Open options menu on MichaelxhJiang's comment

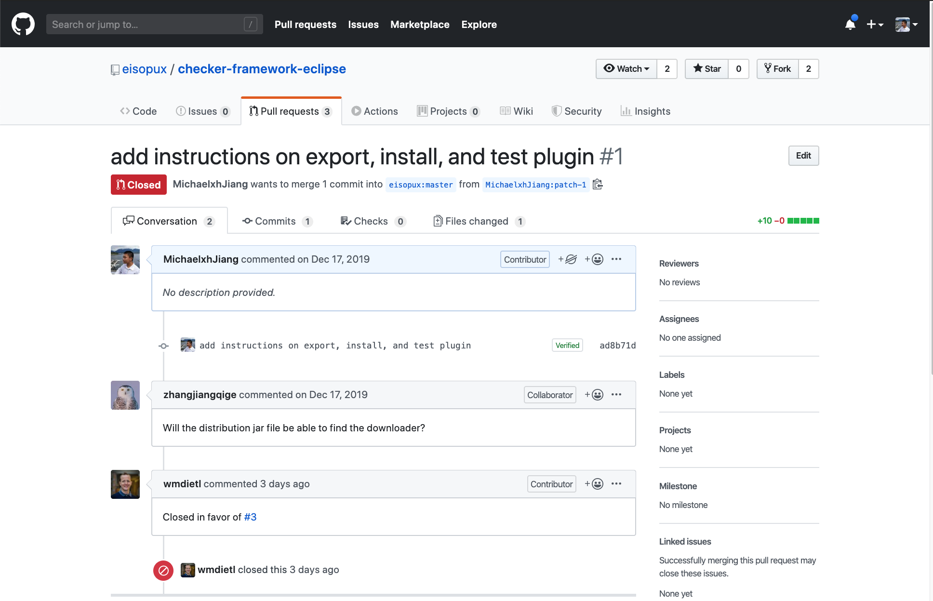tap(616, 259)
